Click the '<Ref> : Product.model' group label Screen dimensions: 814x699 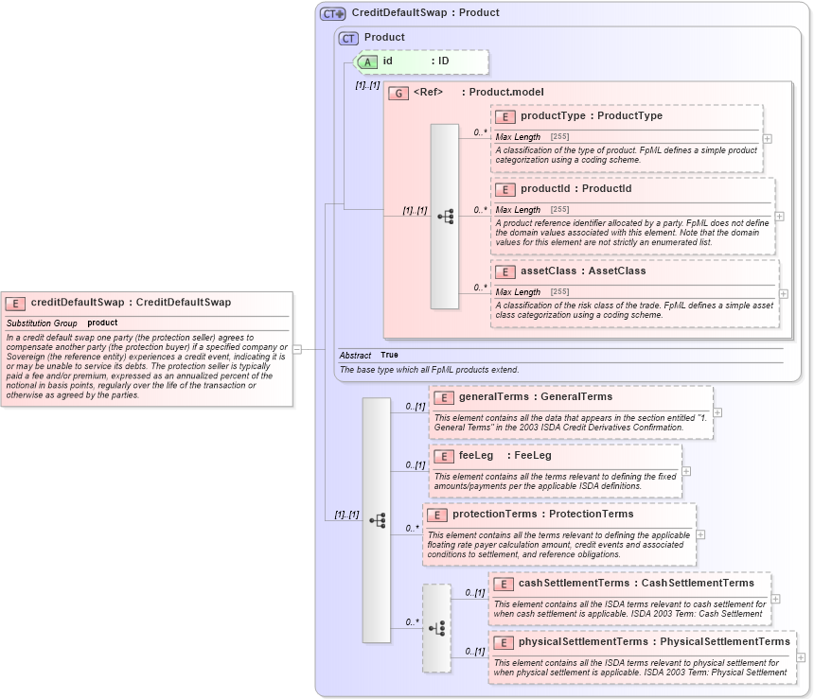click(479, 93)
